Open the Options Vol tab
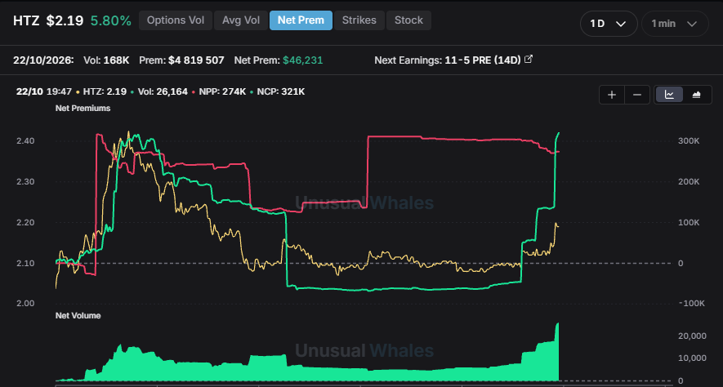723x387 pixels. (175, 20)
